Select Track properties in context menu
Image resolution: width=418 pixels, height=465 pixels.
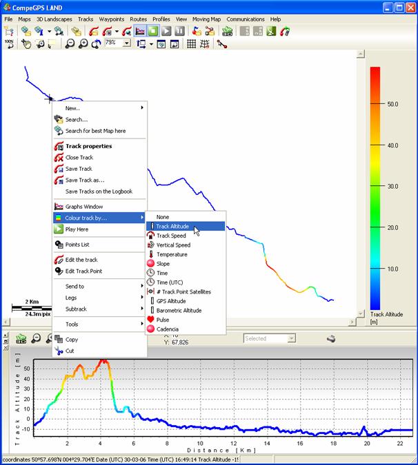click(x=100, y=146)
